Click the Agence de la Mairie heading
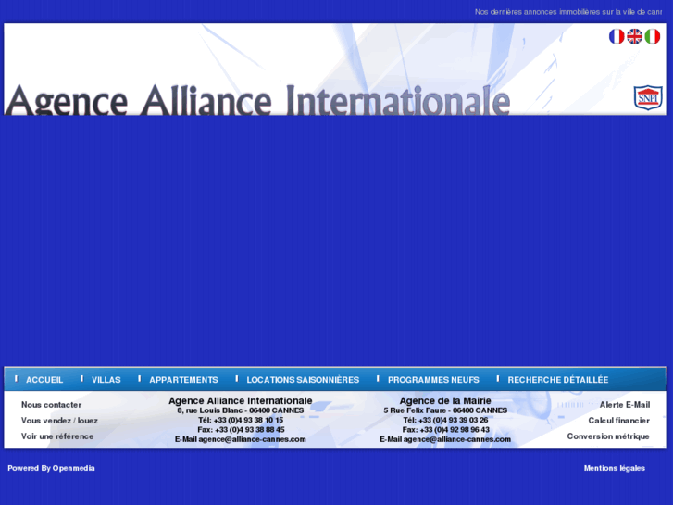This screenshot has height=505, width=673. coord(445,401)
